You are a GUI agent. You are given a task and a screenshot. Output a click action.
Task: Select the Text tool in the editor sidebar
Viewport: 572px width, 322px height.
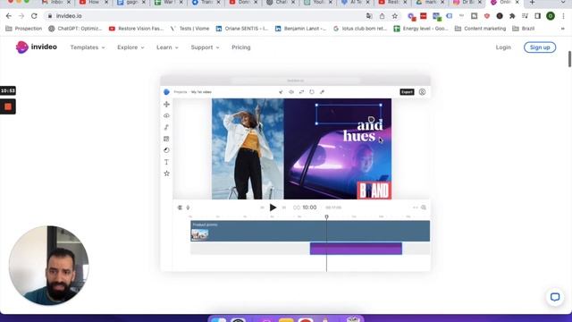(166, 162)
